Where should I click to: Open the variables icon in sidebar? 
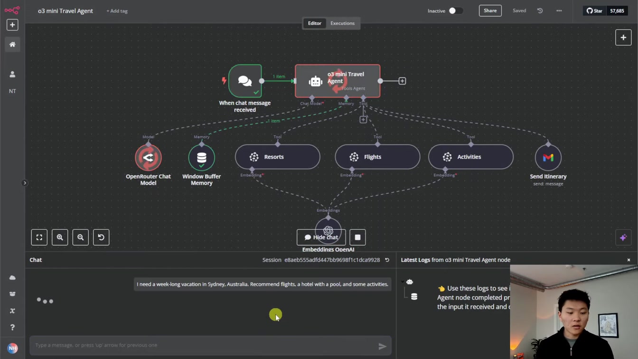[x=12, y=311]
